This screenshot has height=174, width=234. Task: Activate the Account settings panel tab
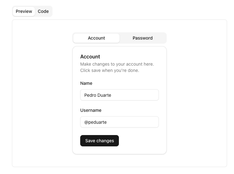(x=96, y=38)
